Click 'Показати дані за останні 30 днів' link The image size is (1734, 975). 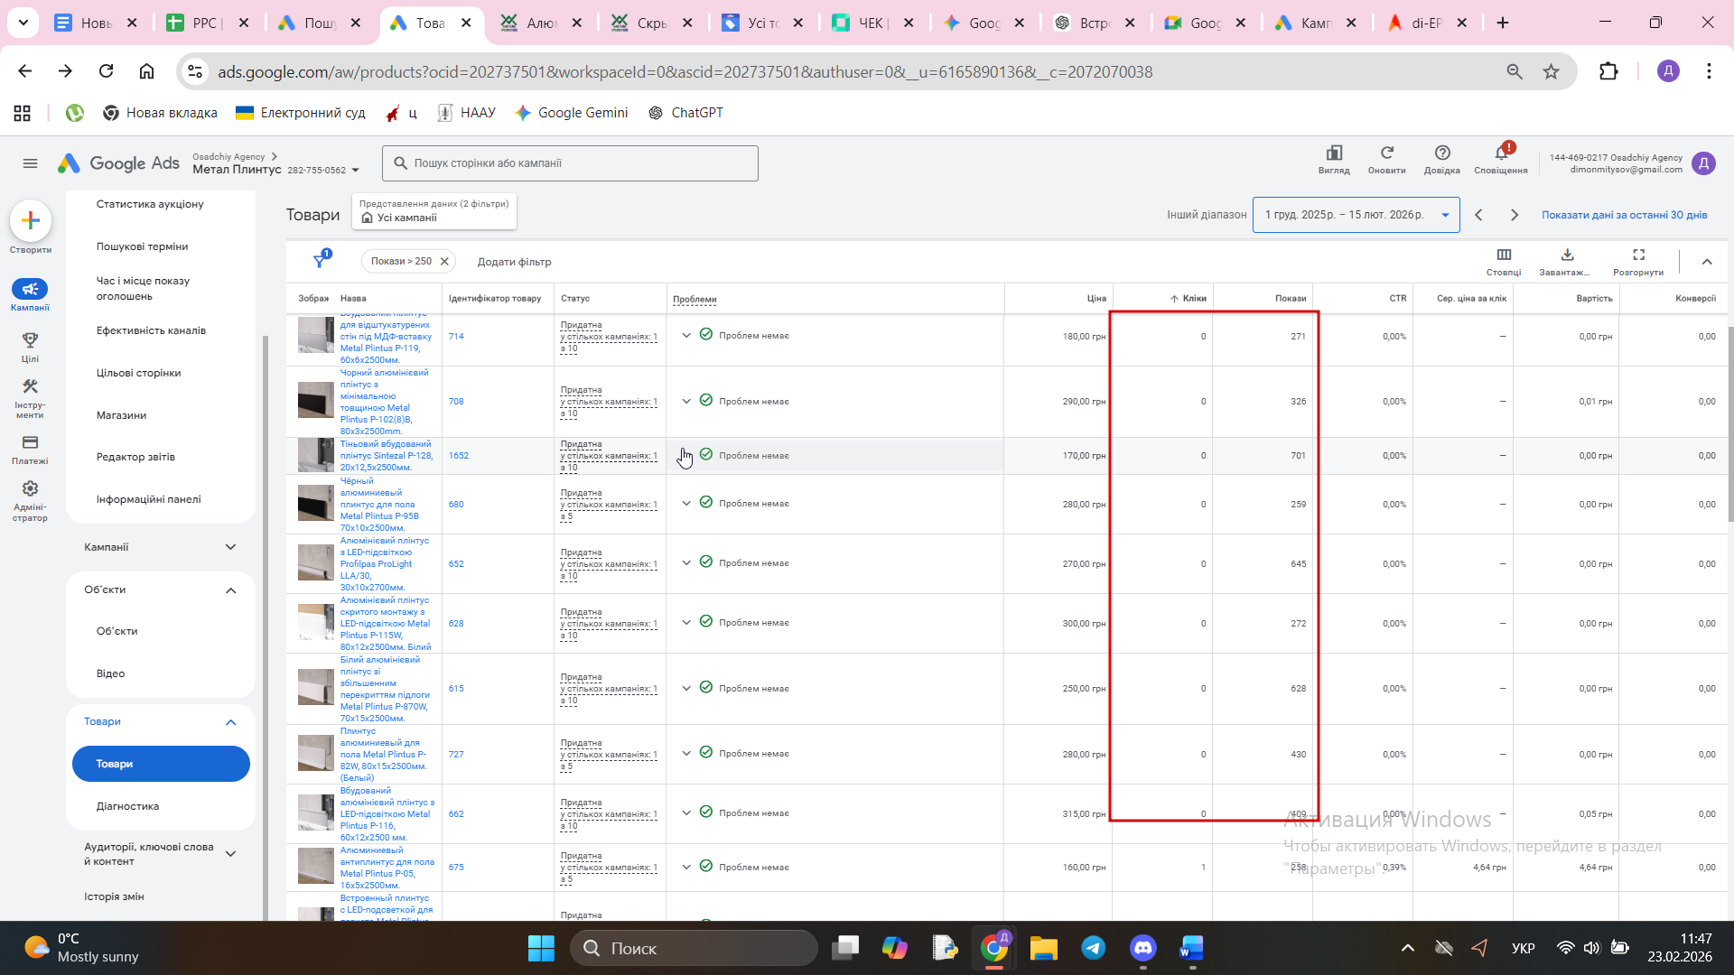(1624, 215)
